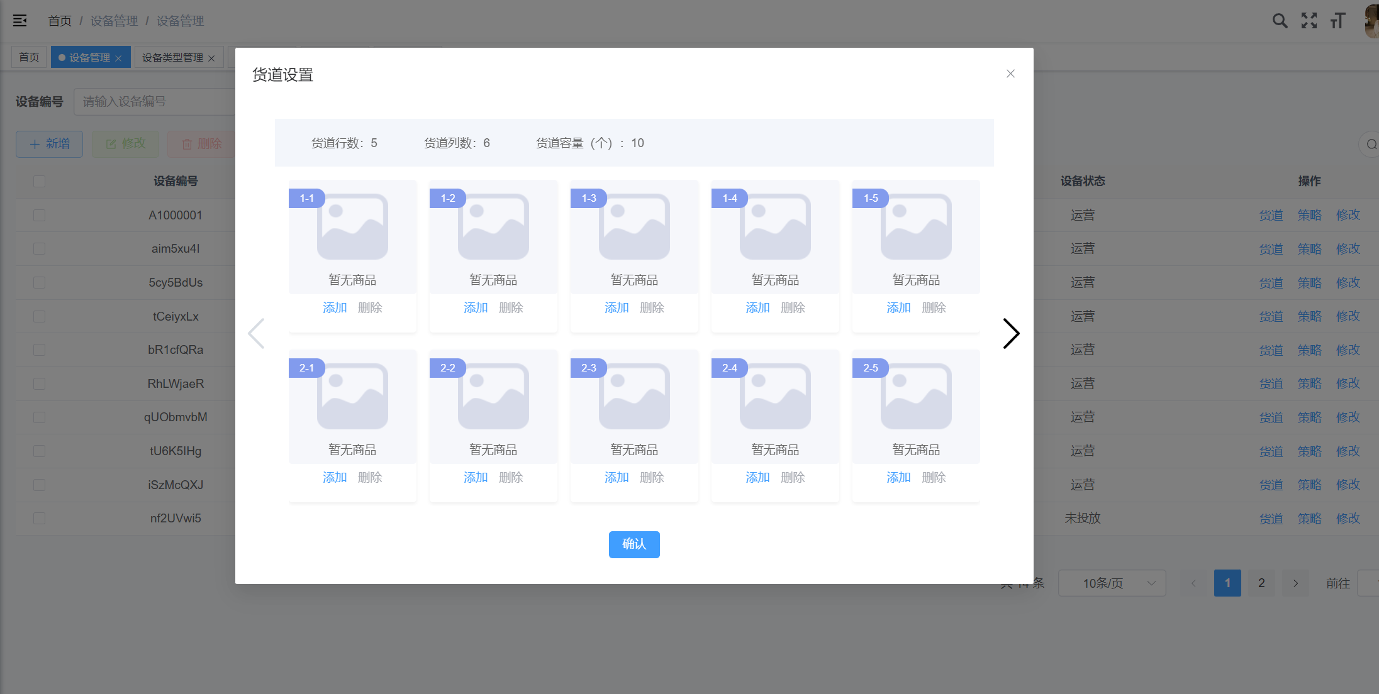Go to next page using pagination arrow
1379x694 pixels.
[x=1295, y=583]
